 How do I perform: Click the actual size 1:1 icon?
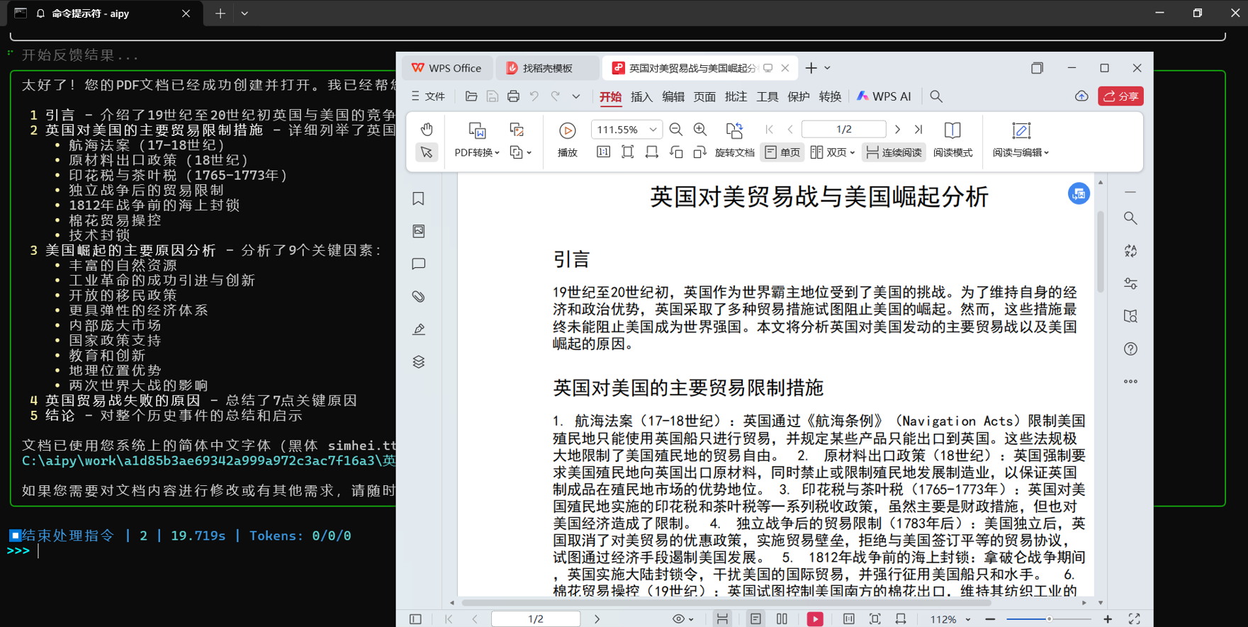click(603, 152)
